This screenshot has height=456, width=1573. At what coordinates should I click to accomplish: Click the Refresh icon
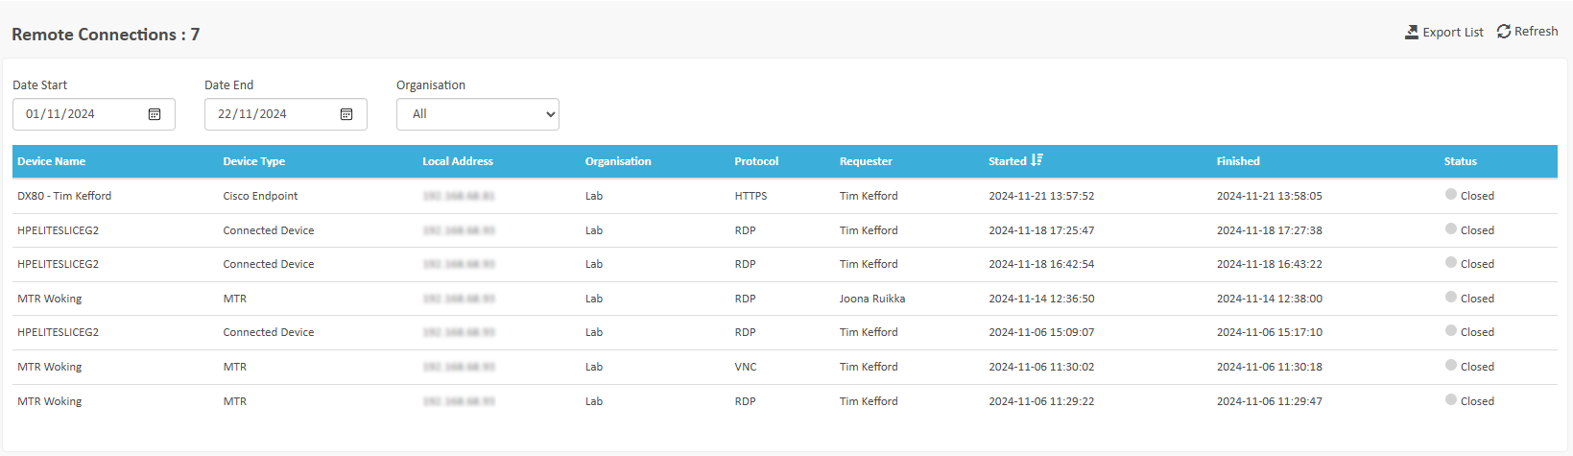tap(1504, 32)
